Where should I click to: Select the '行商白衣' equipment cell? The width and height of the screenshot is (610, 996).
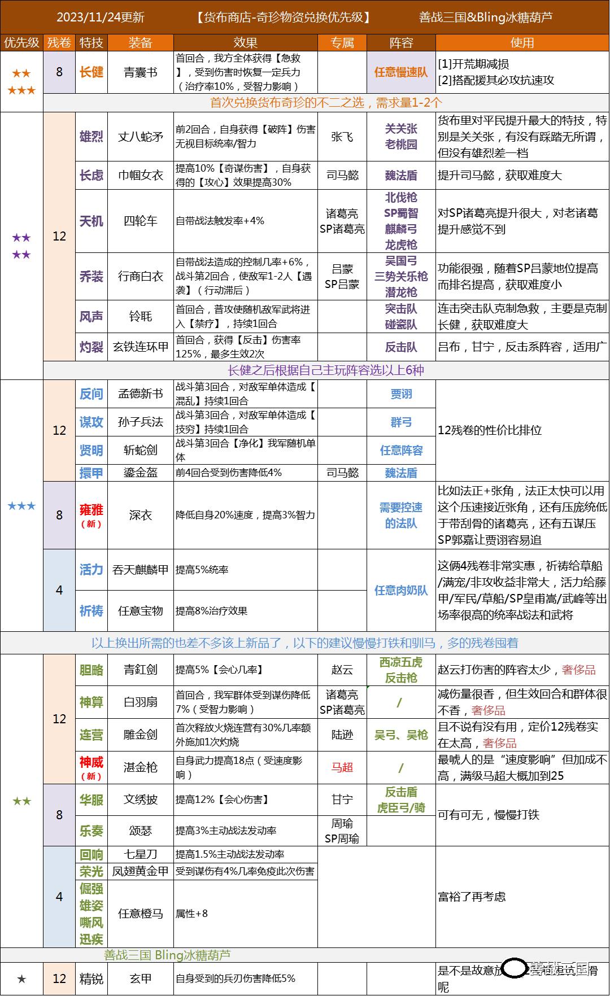point(141,277)
